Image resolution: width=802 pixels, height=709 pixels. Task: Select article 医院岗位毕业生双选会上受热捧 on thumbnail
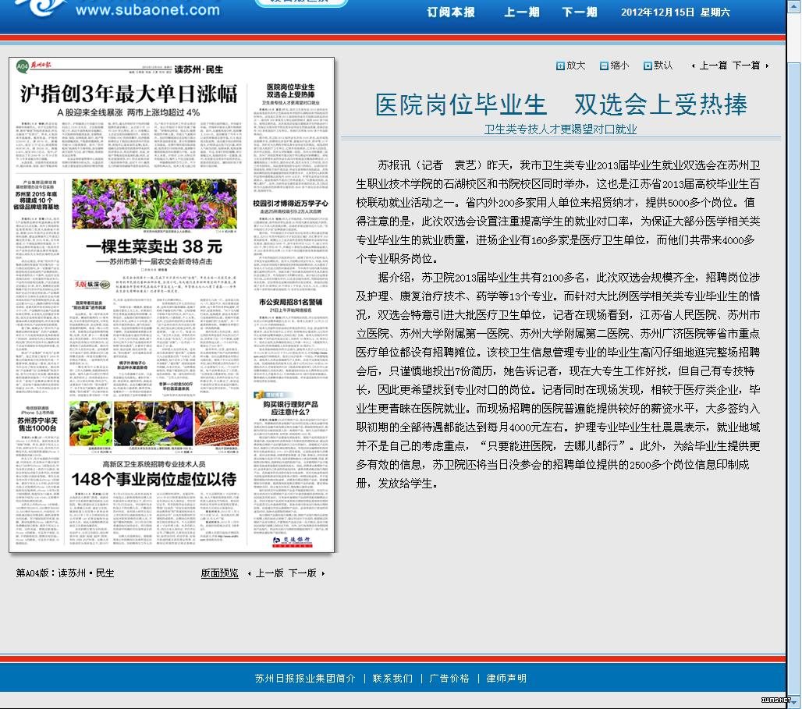point(290,90)
